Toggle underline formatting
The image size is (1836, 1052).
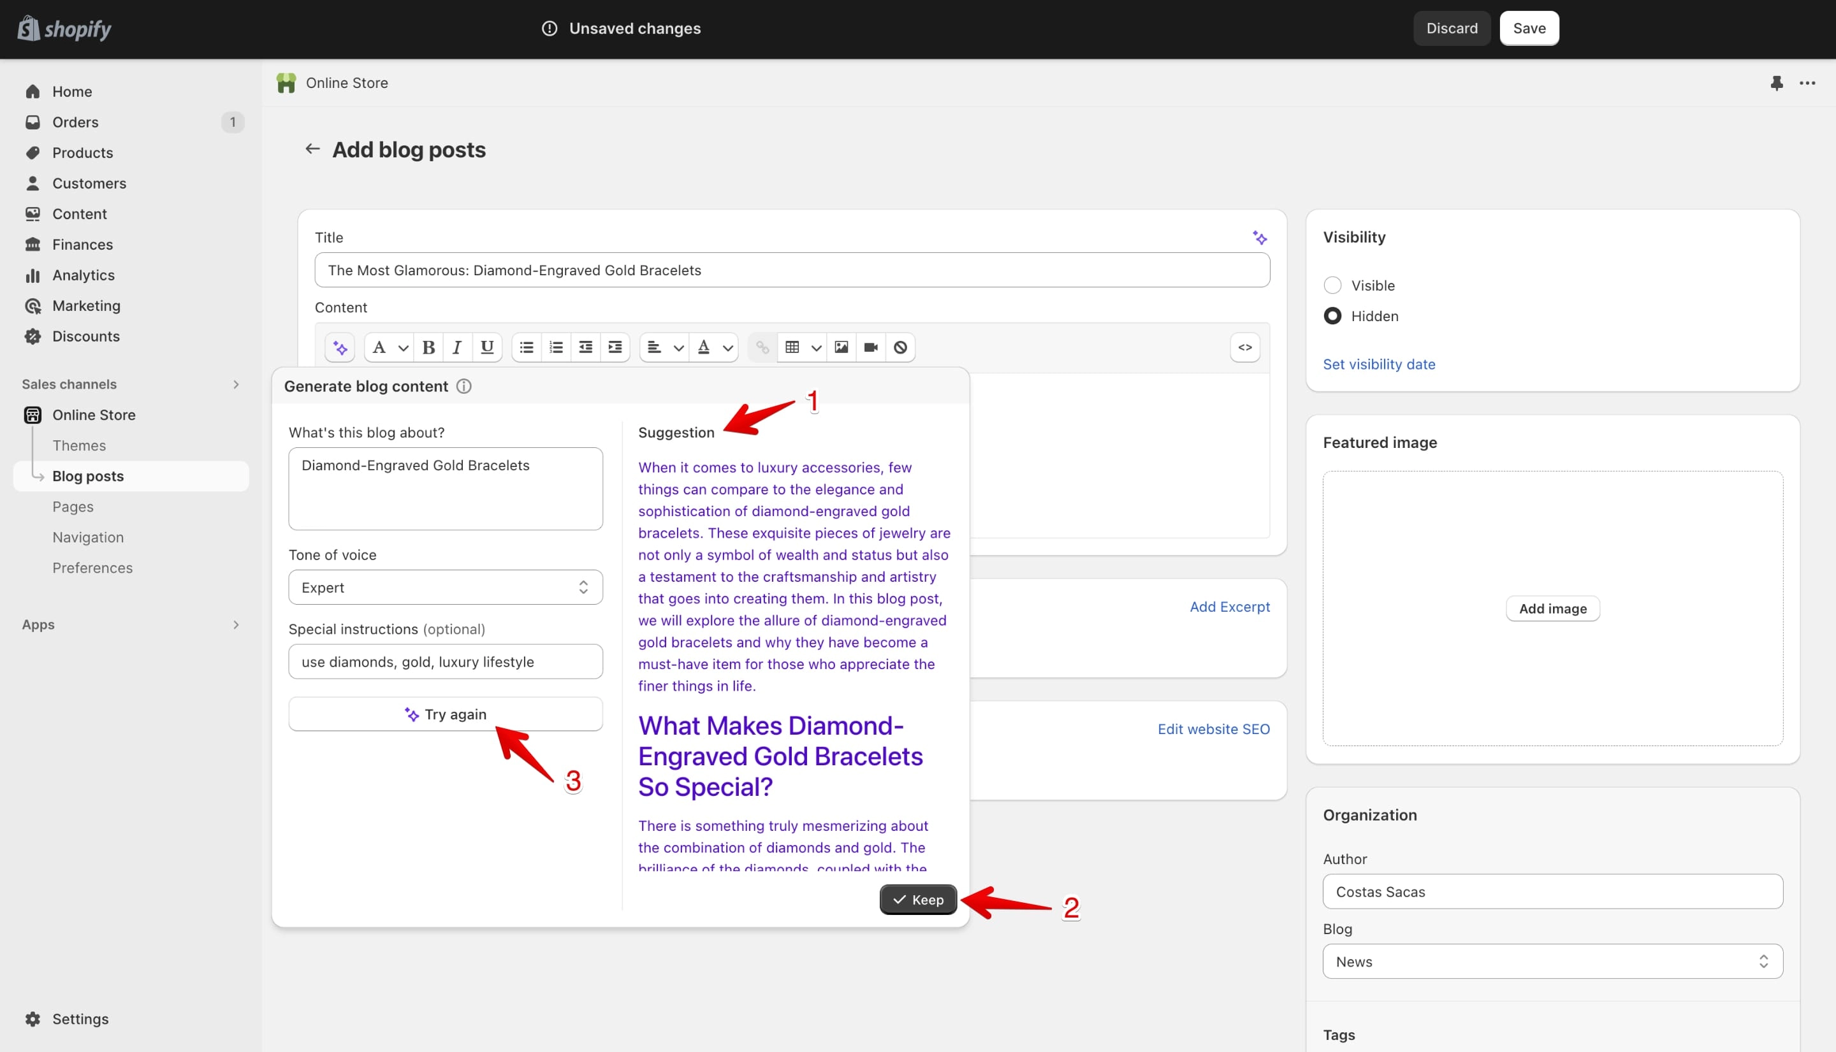click(487, 347)
